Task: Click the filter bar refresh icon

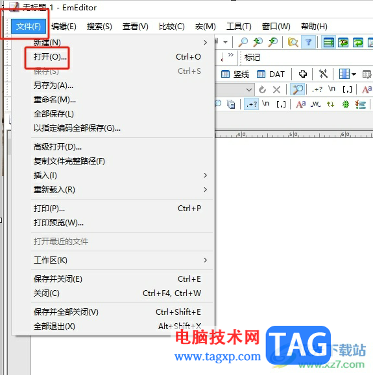Action: pyautogui.click(x=262, y=89)
